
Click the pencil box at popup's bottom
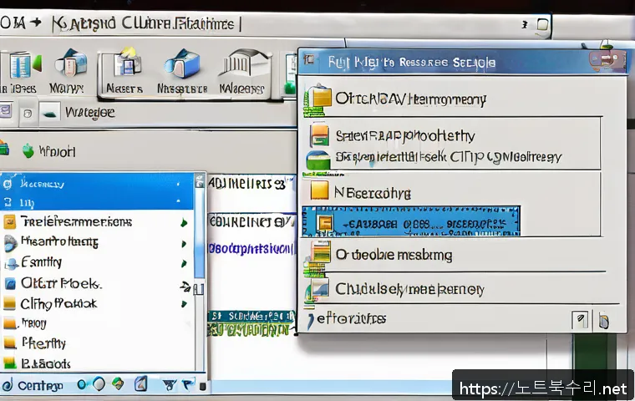581,320
